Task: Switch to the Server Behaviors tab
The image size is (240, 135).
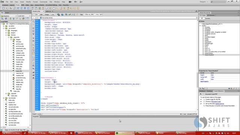Action: coord(219,91)
